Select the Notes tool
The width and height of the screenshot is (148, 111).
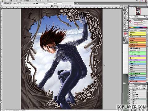tap(125, 28)
